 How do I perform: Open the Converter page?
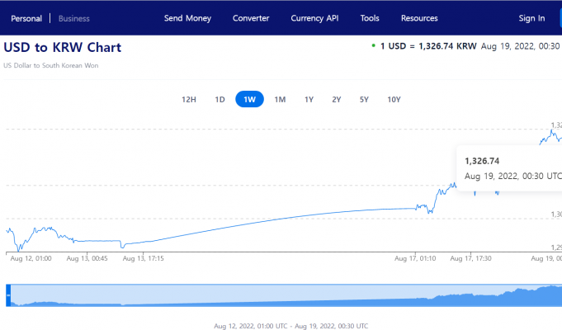pyautogui.click(x=251, y=18)
